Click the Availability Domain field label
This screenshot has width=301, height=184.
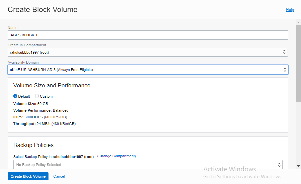[23, 62]
